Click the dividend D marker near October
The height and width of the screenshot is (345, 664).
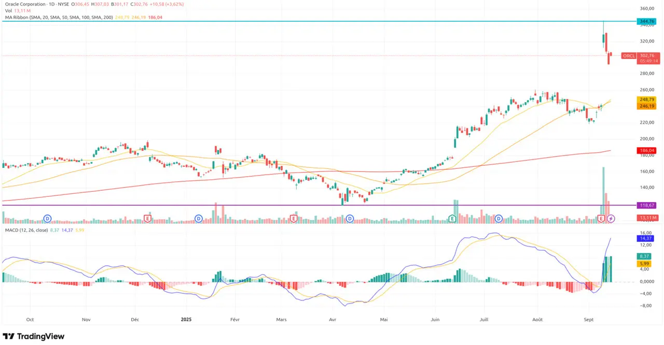(x=48, y=219)
